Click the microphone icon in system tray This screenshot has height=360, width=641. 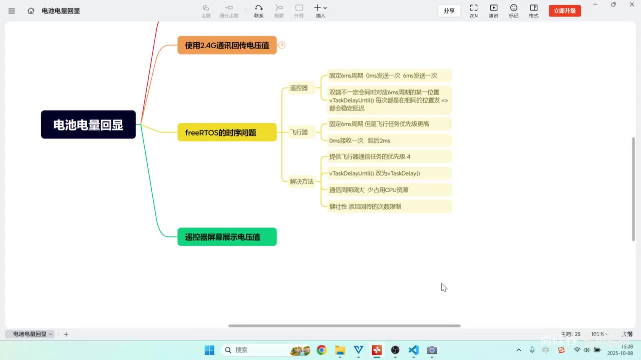click(x=532, y=350)
